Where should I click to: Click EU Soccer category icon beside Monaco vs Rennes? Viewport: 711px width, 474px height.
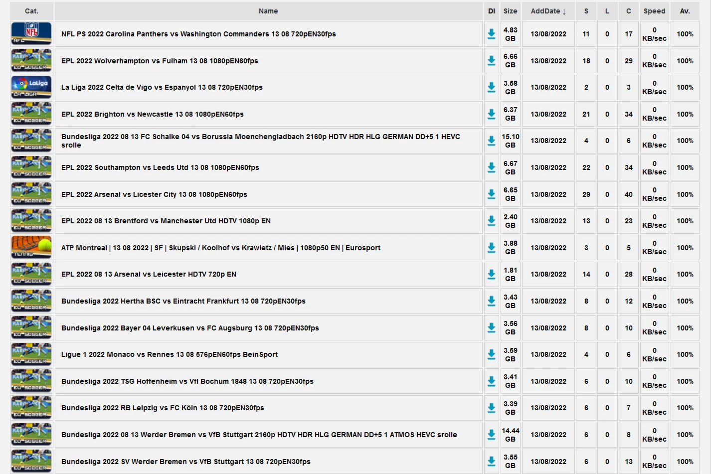(x=31, y=354)
